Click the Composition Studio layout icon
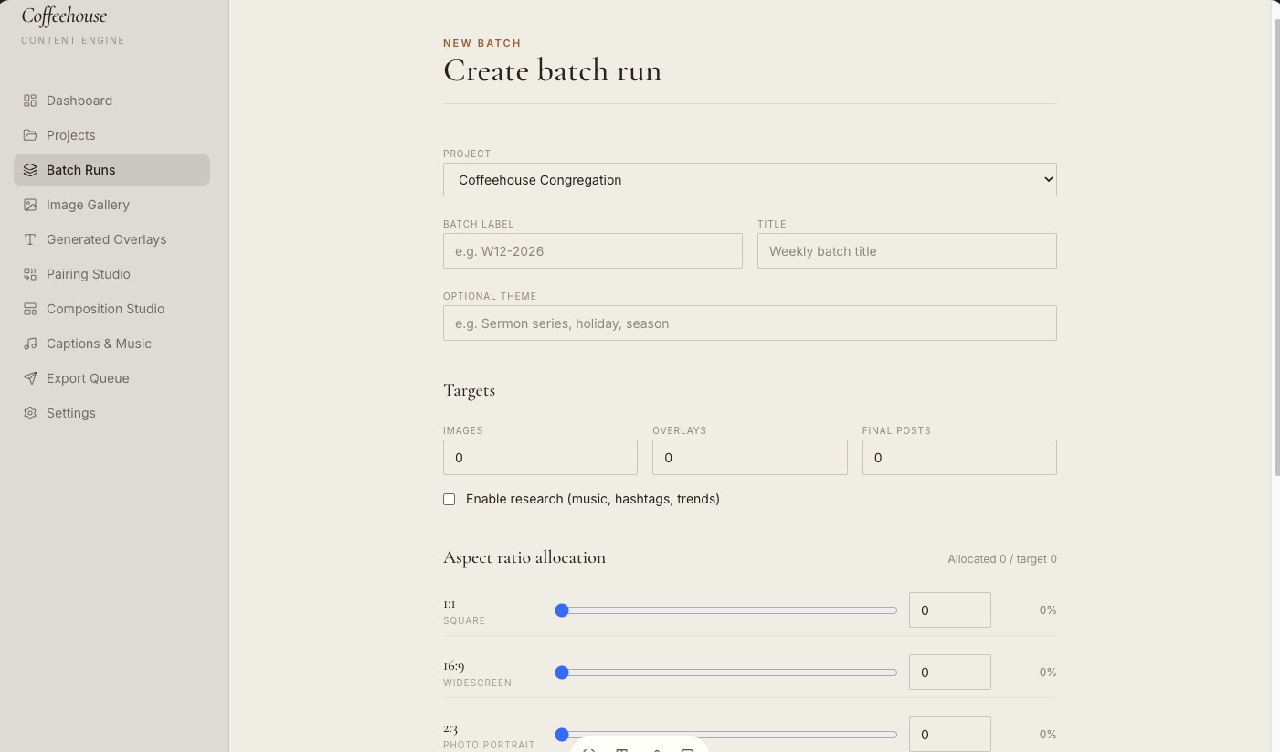Viewport: 1280px width, 752px height. point(30,309)
